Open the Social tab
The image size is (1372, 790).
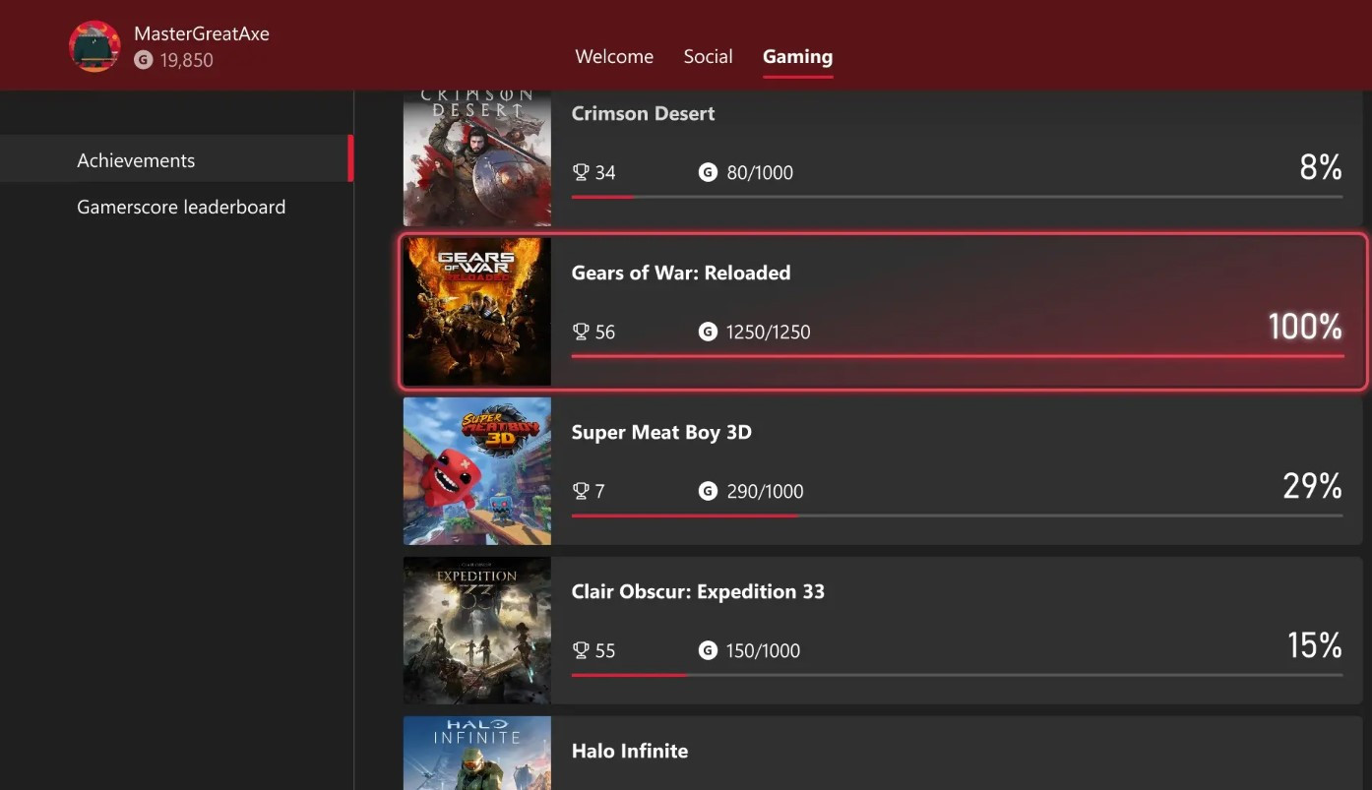(708, 56)
